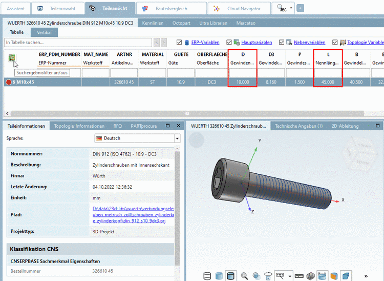
Task: Click the orange section cut icon
Action: 334,276
